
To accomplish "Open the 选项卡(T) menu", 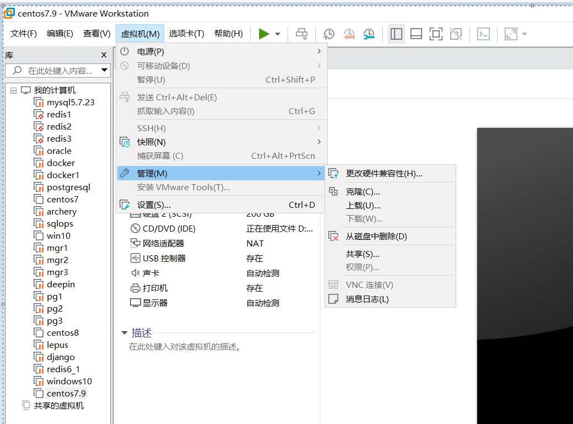I will click(x=186, y=34).
